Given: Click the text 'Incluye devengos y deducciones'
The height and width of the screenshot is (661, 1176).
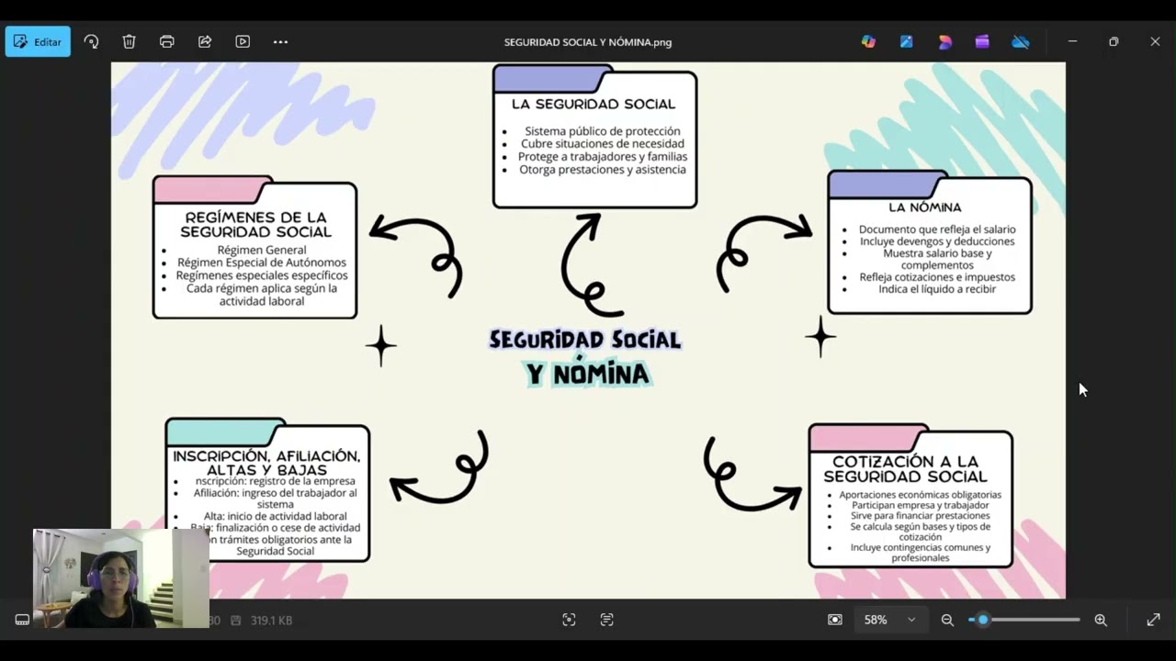Looking at the screenshot, I should click(x=937, y=241).
